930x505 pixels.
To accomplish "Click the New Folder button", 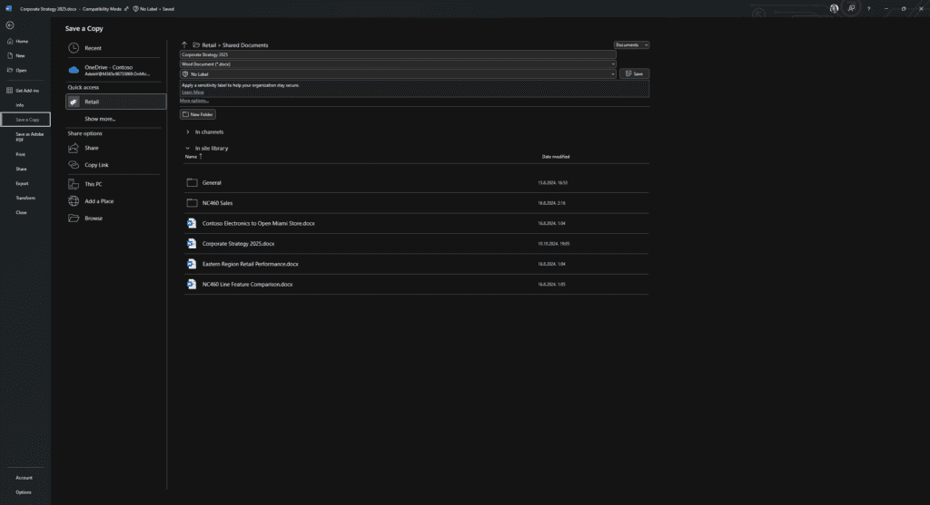I will pyautogui.click(x=197, y=114).
